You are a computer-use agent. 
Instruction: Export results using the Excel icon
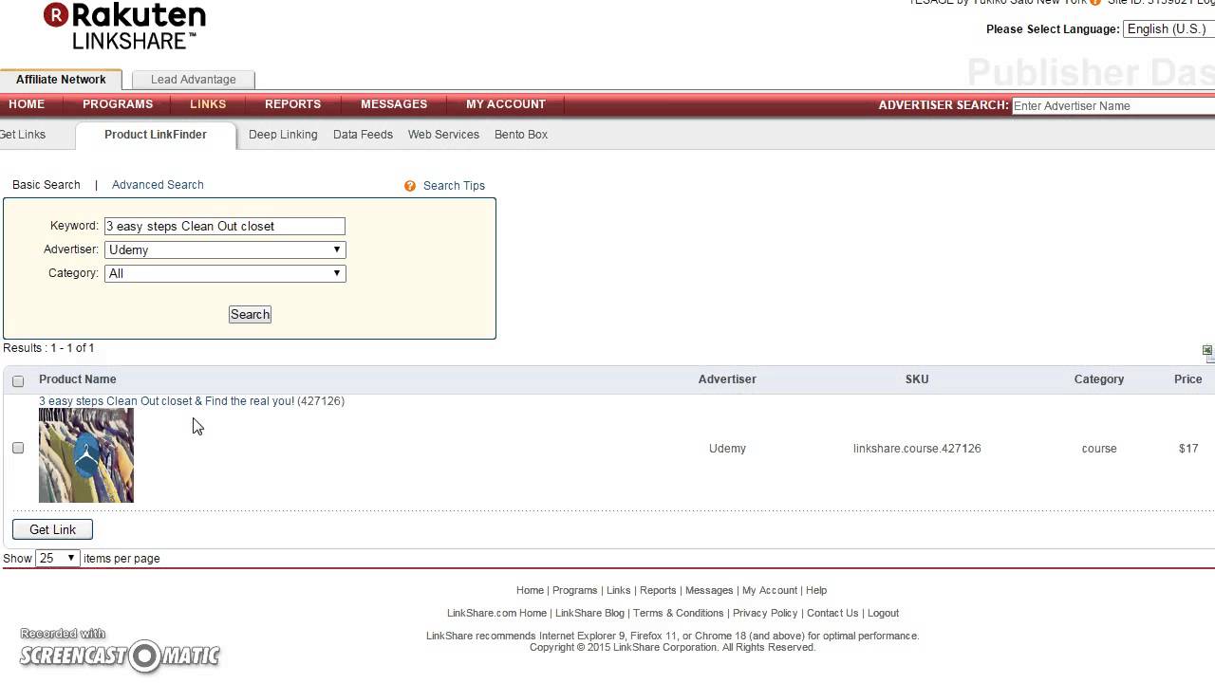point(1206,352)
